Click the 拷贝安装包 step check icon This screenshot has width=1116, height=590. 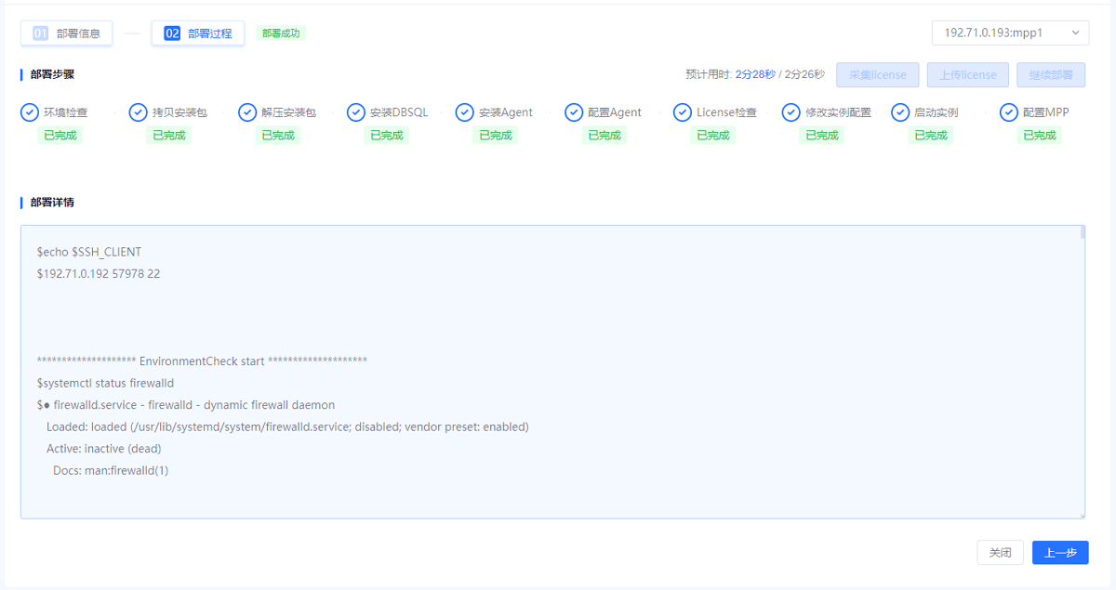click(x=139, y=112)
